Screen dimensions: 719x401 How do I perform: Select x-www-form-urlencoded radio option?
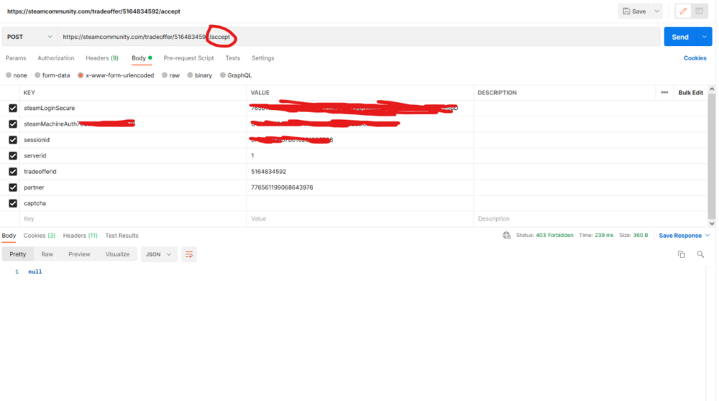pos(81,75)
